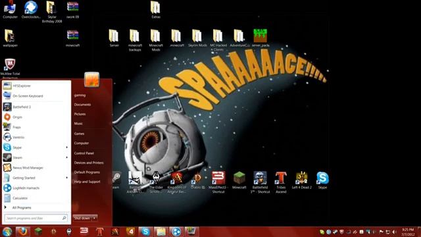Launch Mass Effect 3 from taskbar

(x=84, y=232)
